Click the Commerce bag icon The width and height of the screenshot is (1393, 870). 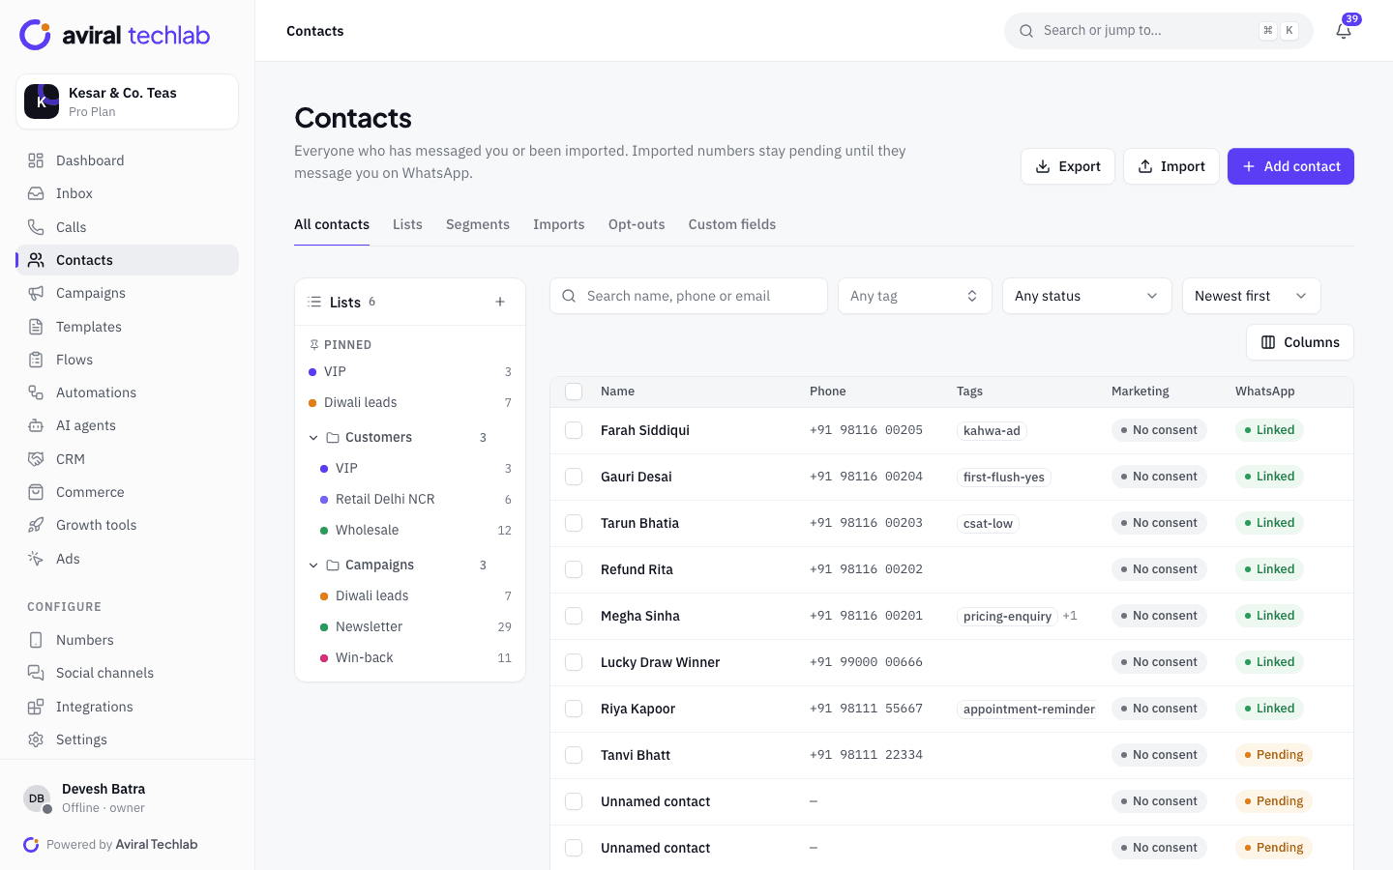click(36, 492)
